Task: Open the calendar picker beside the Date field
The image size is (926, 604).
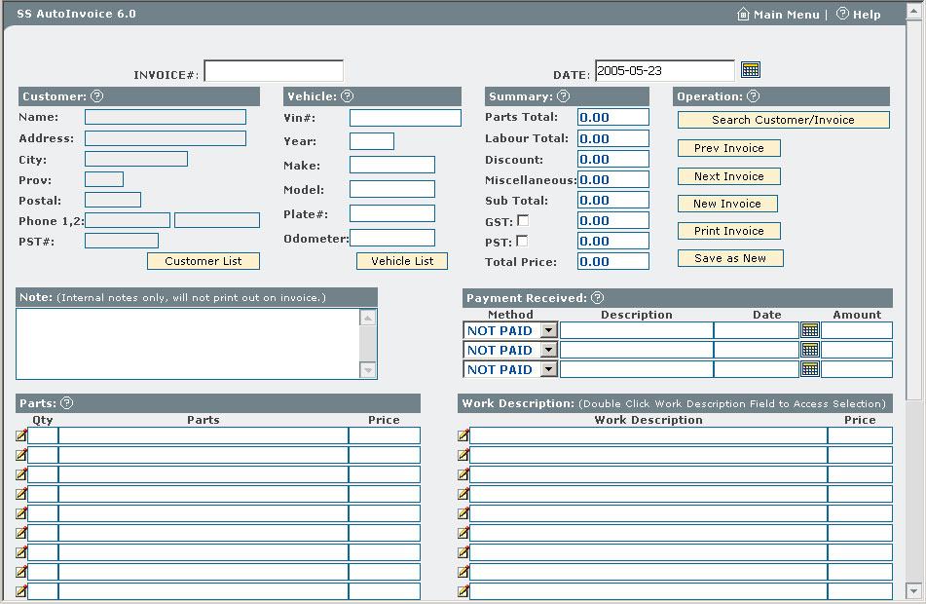Action: tap(751, 69)
